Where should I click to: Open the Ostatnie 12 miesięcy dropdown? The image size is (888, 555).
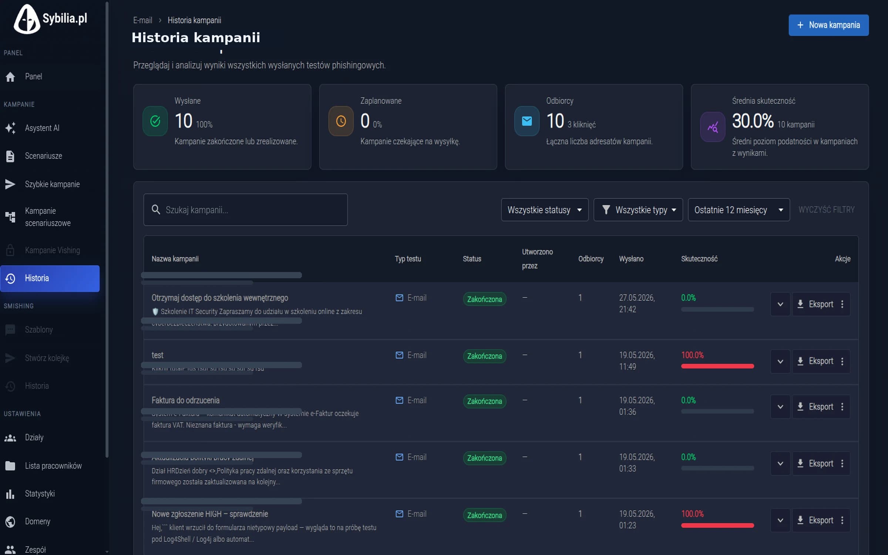[x=739, y=210]
